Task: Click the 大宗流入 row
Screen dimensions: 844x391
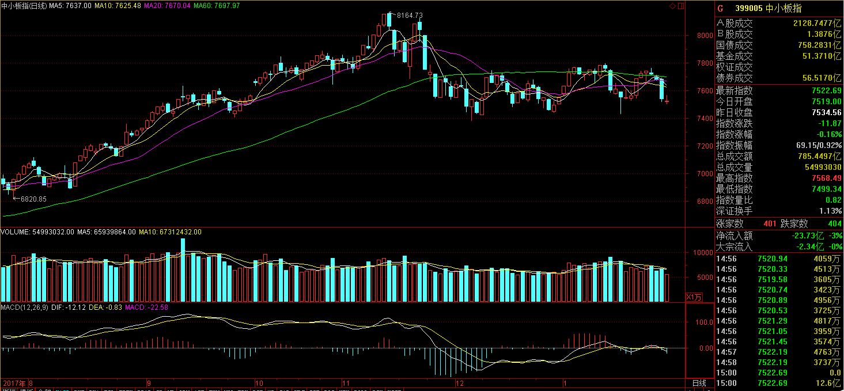Action: (x=779, y=247)
